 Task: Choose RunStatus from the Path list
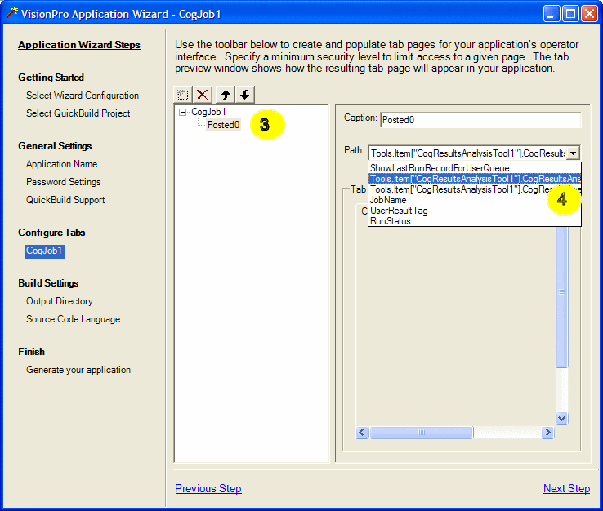[391, 221]
